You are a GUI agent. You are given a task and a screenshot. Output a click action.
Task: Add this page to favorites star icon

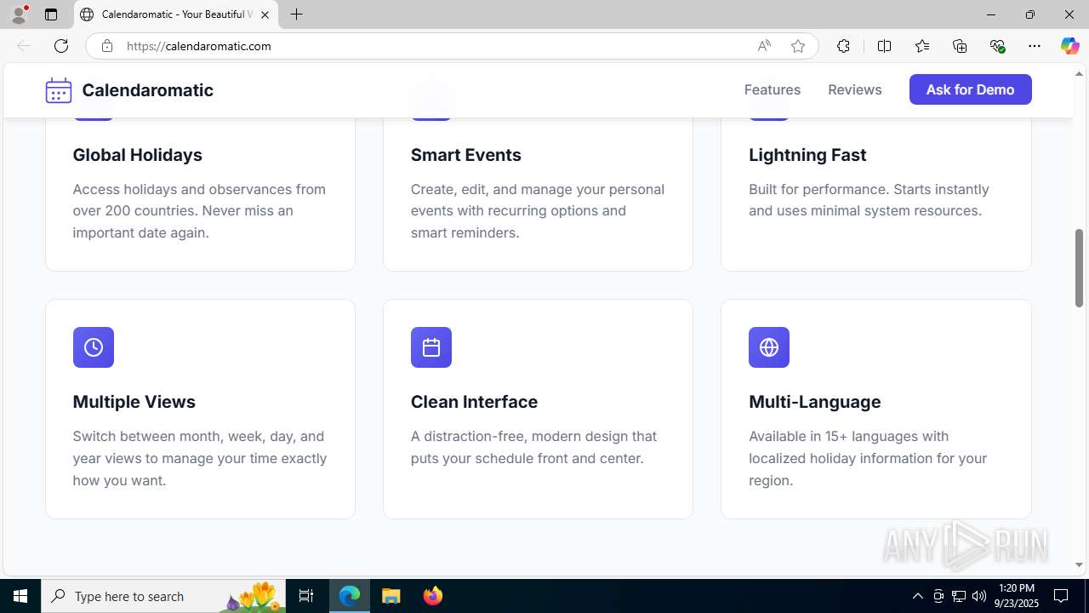(798, 46)
